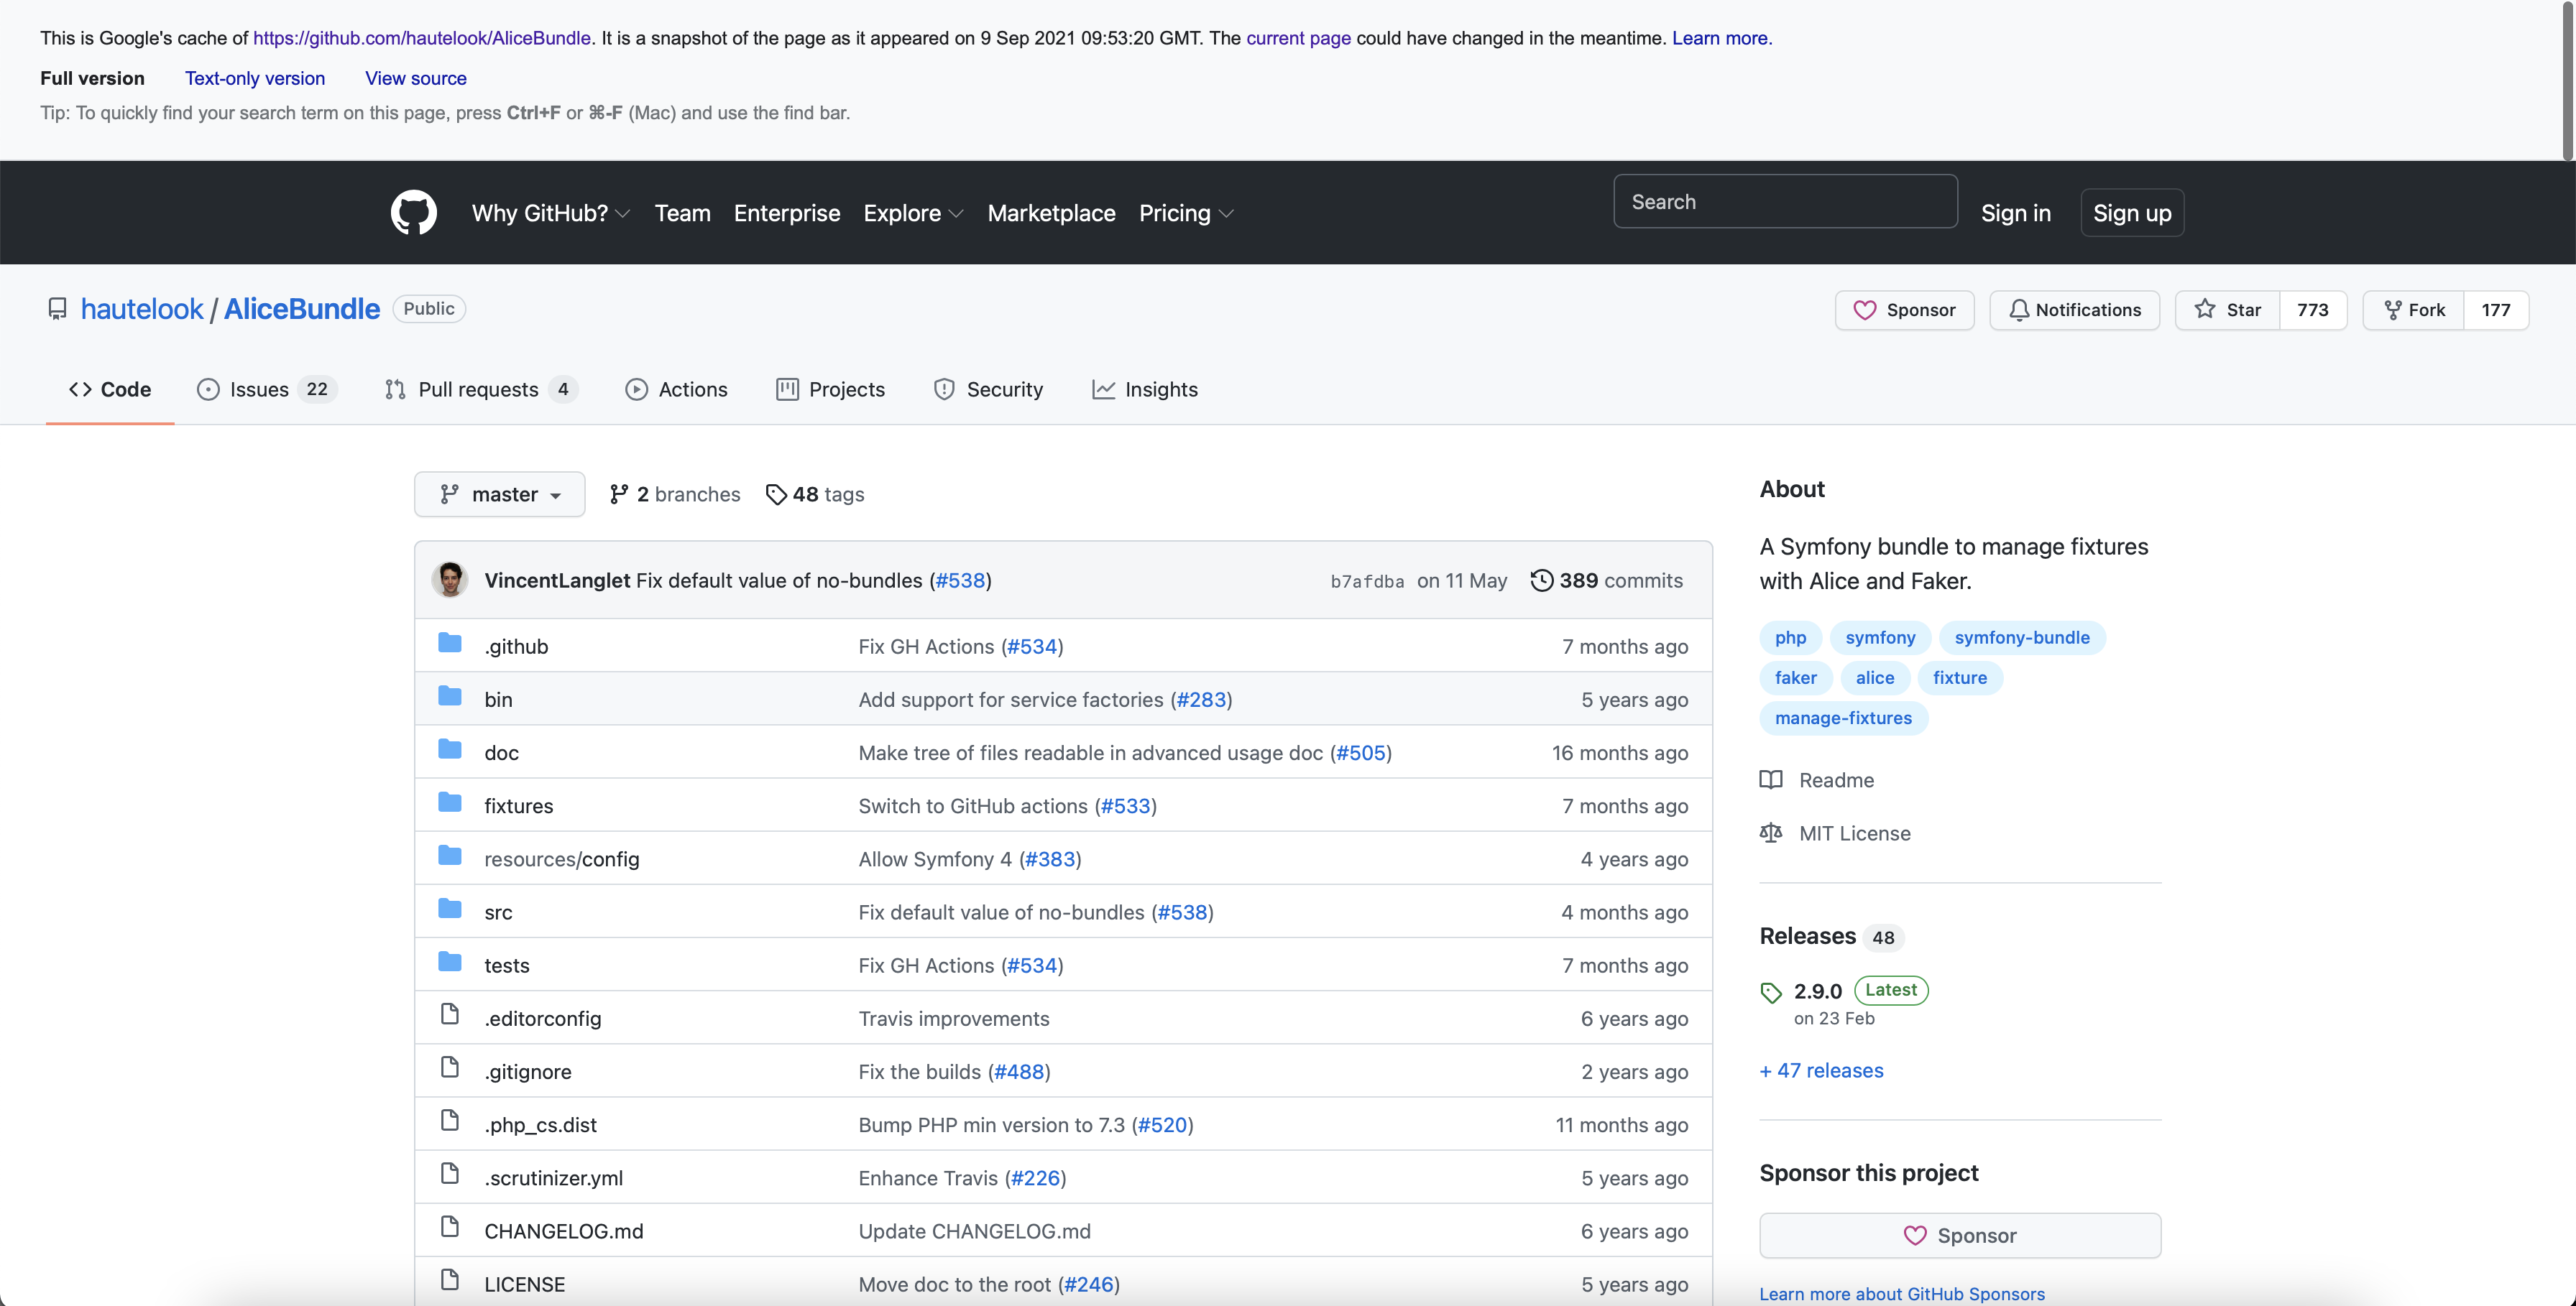Click the GitHub Octocat logo
2576x1306 pixels.
[413, 213]
